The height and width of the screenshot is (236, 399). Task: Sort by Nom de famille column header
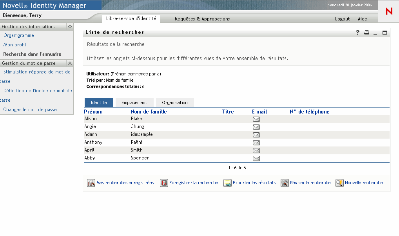[x=149, y=112]
